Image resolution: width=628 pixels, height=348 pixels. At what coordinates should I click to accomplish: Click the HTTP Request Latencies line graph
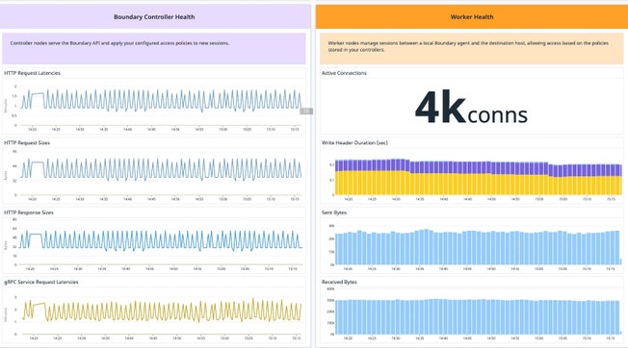pos(161,101)
